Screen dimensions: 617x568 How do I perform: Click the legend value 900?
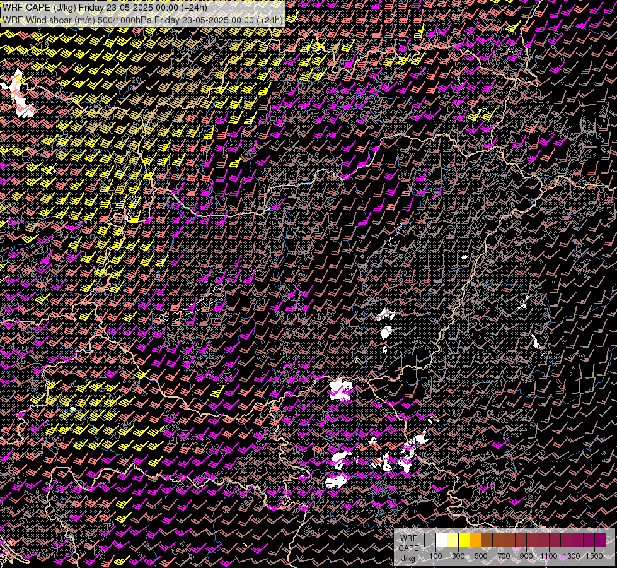526,556
